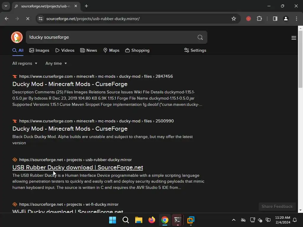Click the CurseForge favicon of first result

(15, 77)
